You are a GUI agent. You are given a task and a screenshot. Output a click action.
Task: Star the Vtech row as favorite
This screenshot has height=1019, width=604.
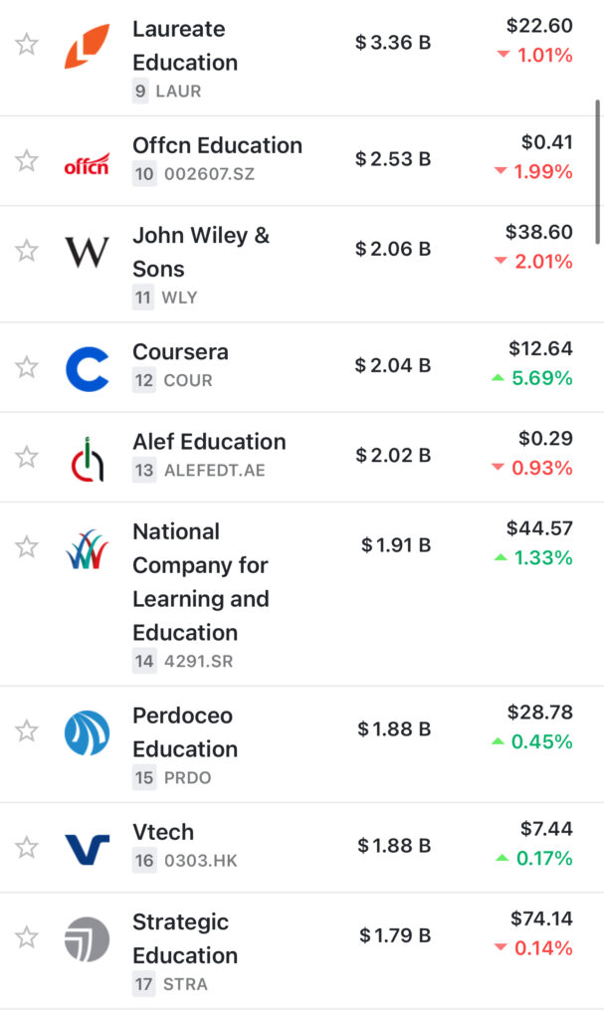27,848
